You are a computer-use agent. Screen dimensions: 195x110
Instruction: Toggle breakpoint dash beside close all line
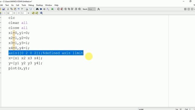1,28
